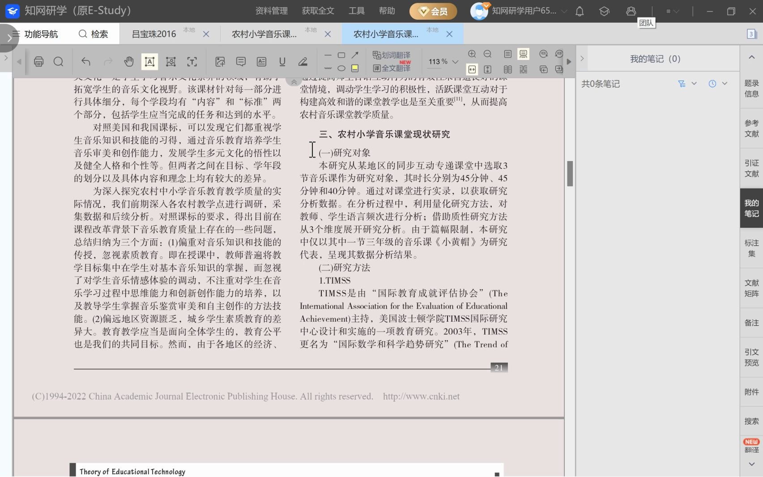This screenshot has width=763, height=477.
Task: Click the zoom out magnifier minus
Action: [x=488, y=54]
